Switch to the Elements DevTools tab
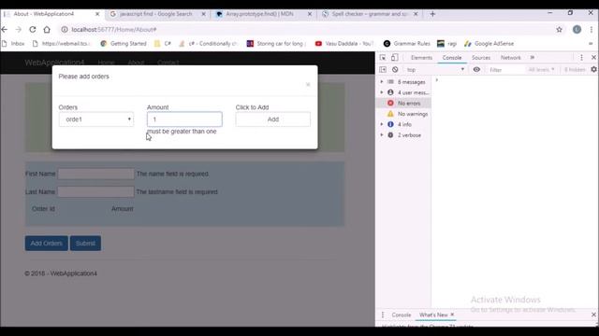Viewport: 599px width, 336px height. [421, 58]
